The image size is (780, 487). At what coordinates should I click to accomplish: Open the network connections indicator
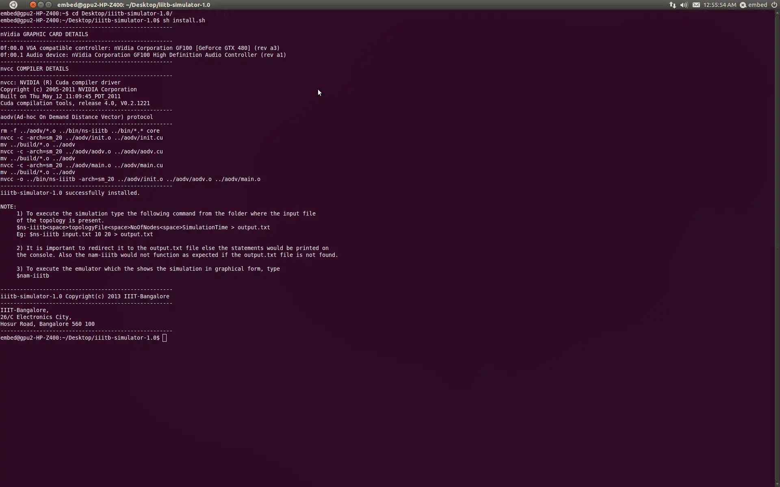pyautogui.click(x=672, y=5)
